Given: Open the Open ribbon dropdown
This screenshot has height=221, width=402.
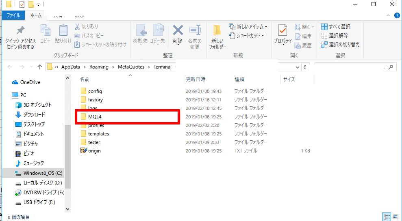Looking at the screenshot, I should click(304, 27).
